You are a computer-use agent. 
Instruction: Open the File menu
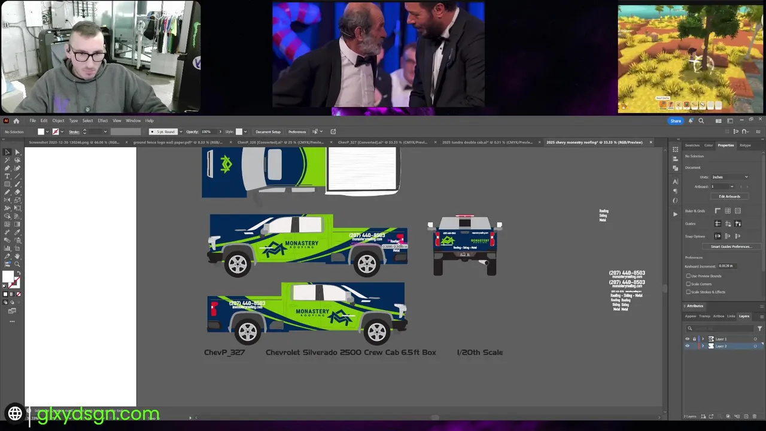32,121
